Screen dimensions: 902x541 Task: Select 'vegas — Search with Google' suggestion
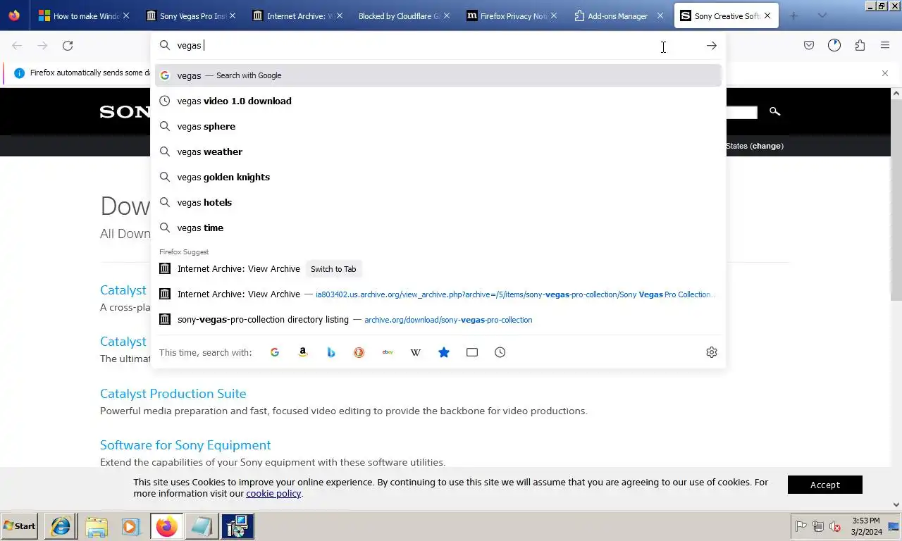pyautogui.click(x=438, y=75)
